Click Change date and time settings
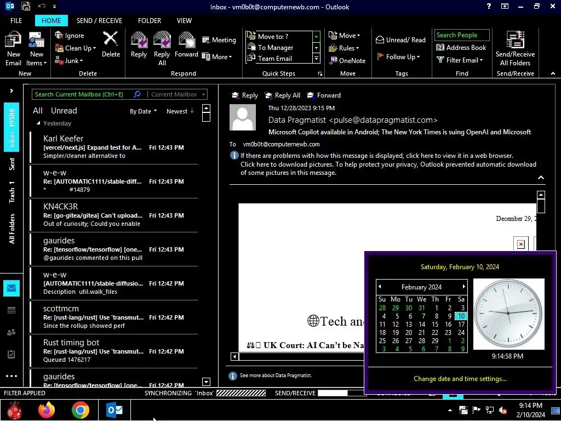 pyautogui.click(x=460, y=379)
